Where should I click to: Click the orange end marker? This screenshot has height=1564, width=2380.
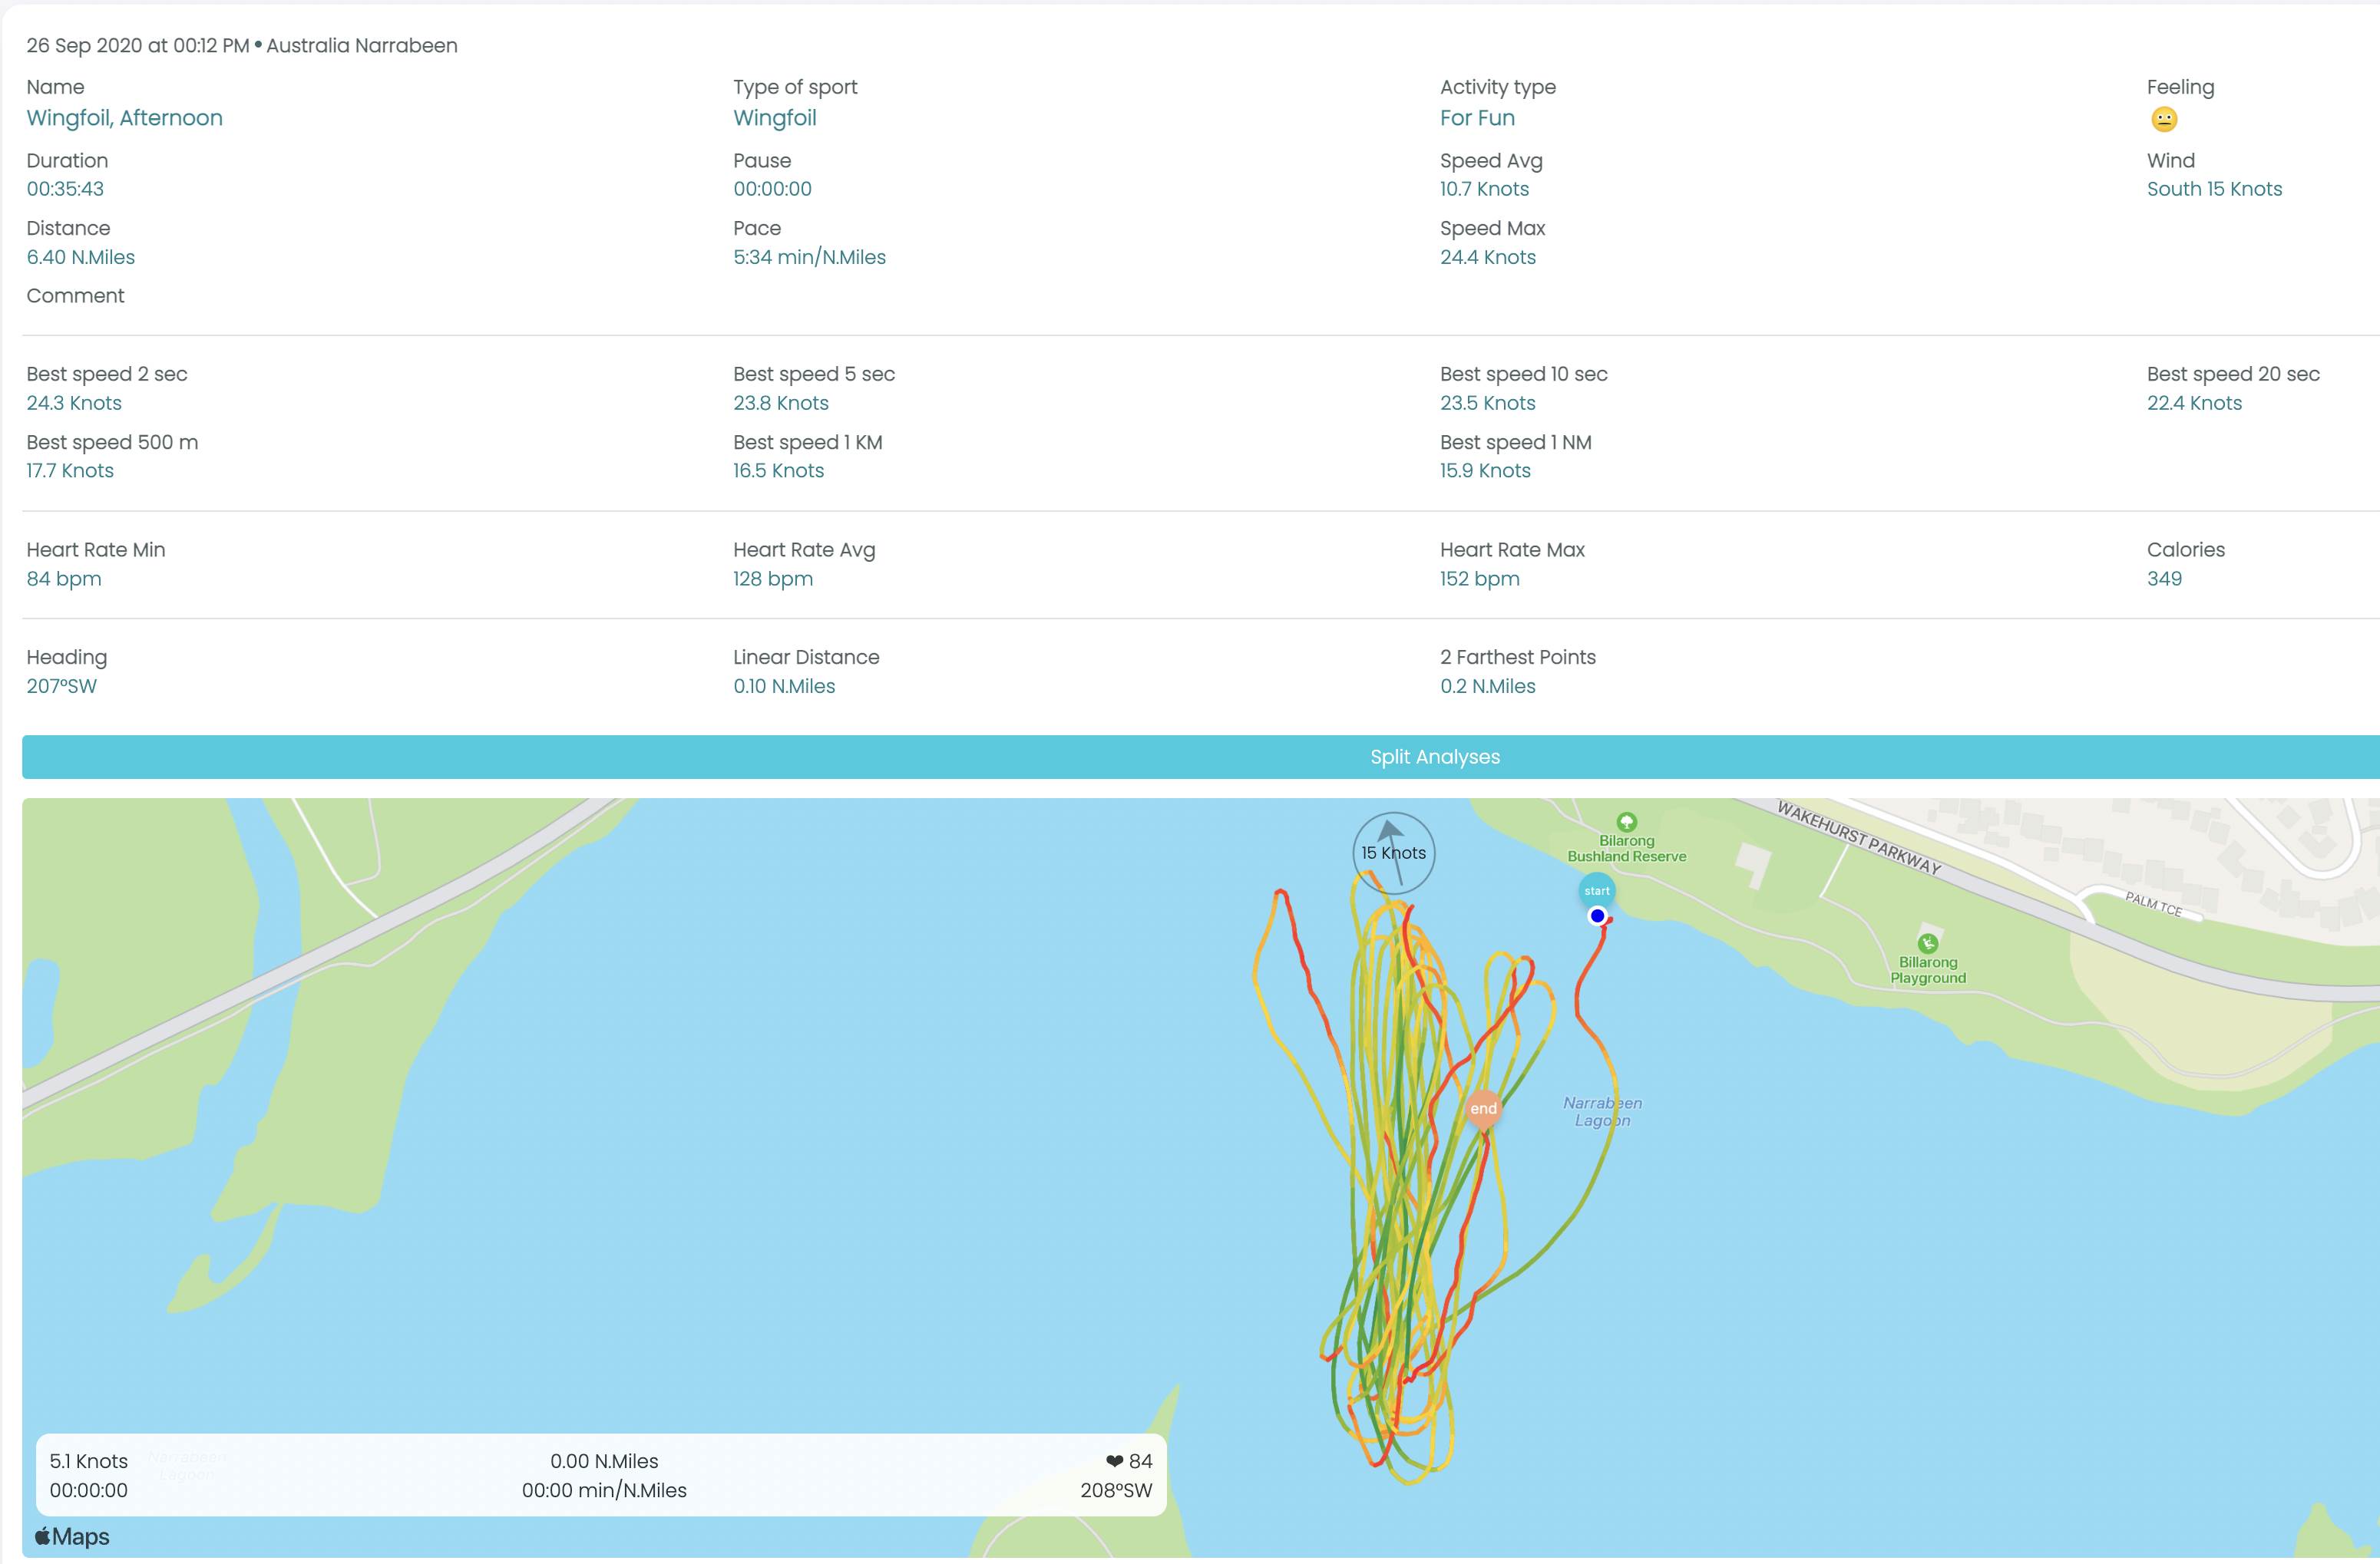pos(1483,1108)
